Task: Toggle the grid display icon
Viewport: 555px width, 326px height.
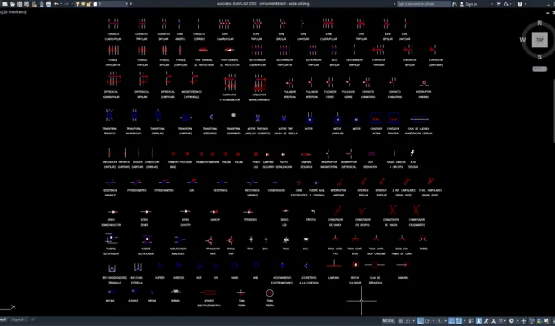Action: pyautogui.click(x=400, y=321)
